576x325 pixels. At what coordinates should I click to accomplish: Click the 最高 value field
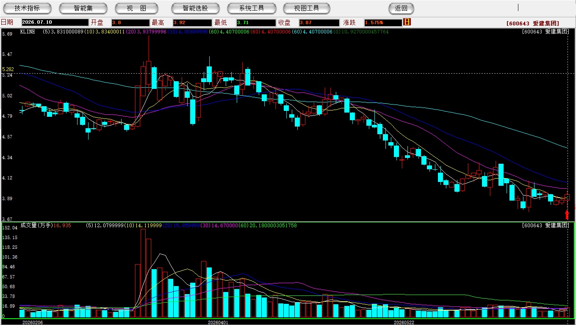192,22
